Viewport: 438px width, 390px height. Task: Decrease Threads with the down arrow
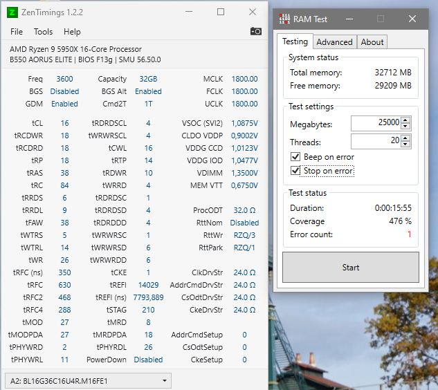point(405,144)
